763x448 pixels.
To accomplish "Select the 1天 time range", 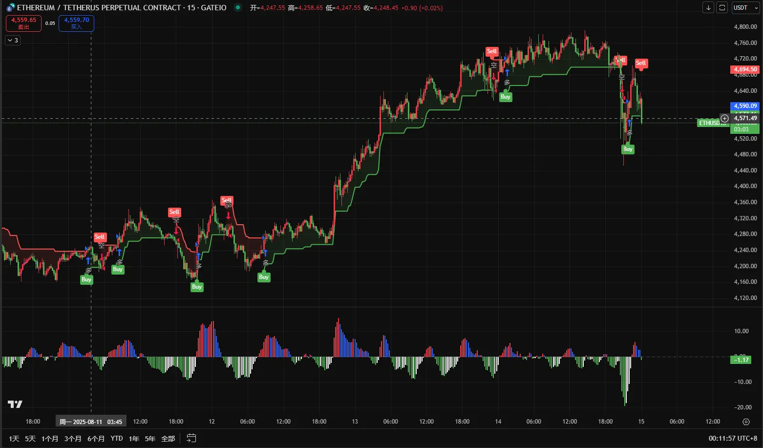I will coord(14,439).
